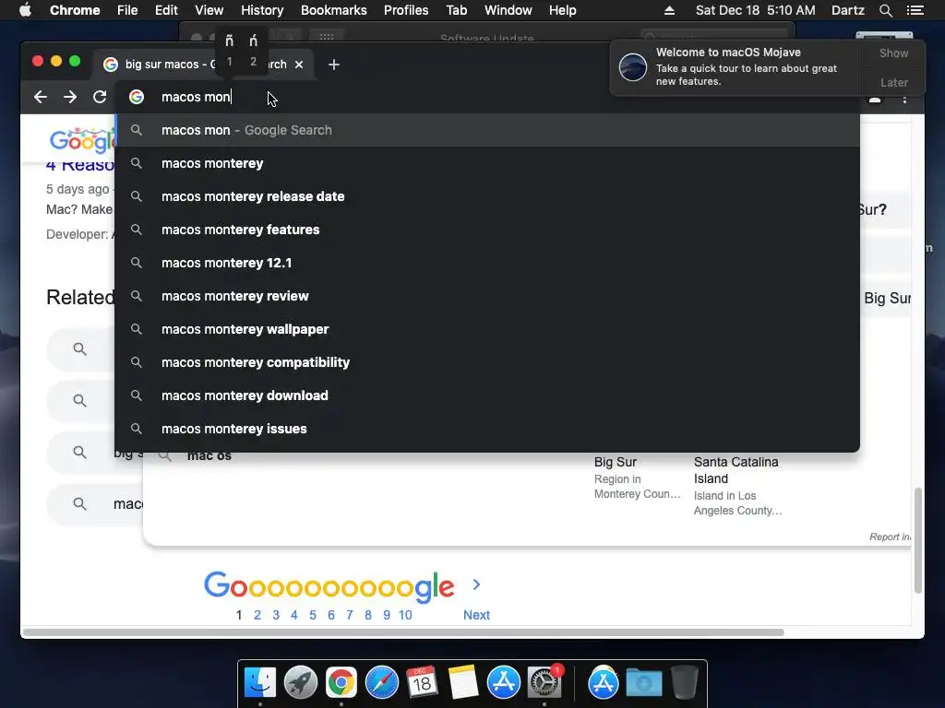Screen dimensions: 945x708
Task: Select suggestion 'macos monterey'
Action: [x=487, y=163]
